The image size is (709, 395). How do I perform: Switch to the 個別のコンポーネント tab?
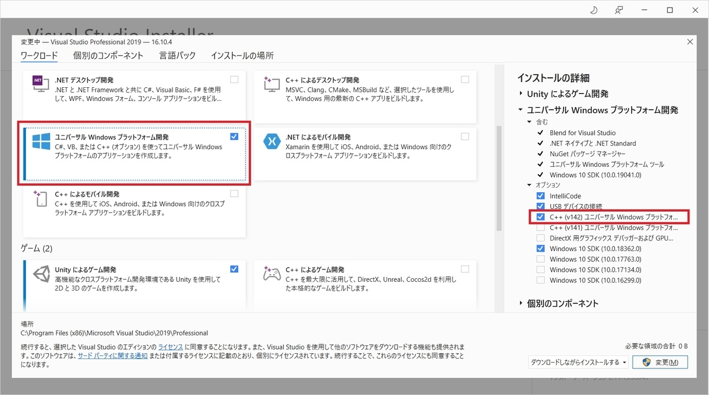108,56
